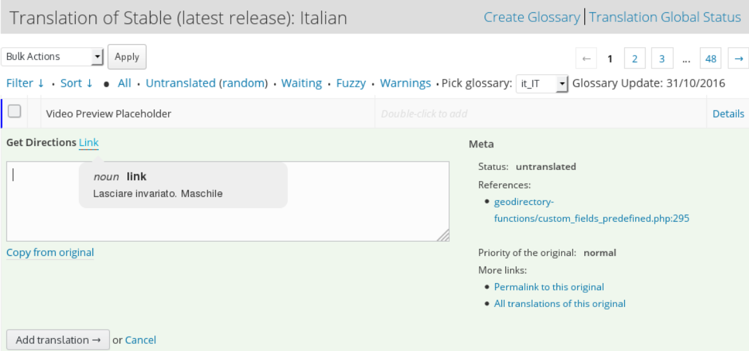Click the textarea resize grip handle
This screenshot has height=351, width=749.
click(443, 235)
